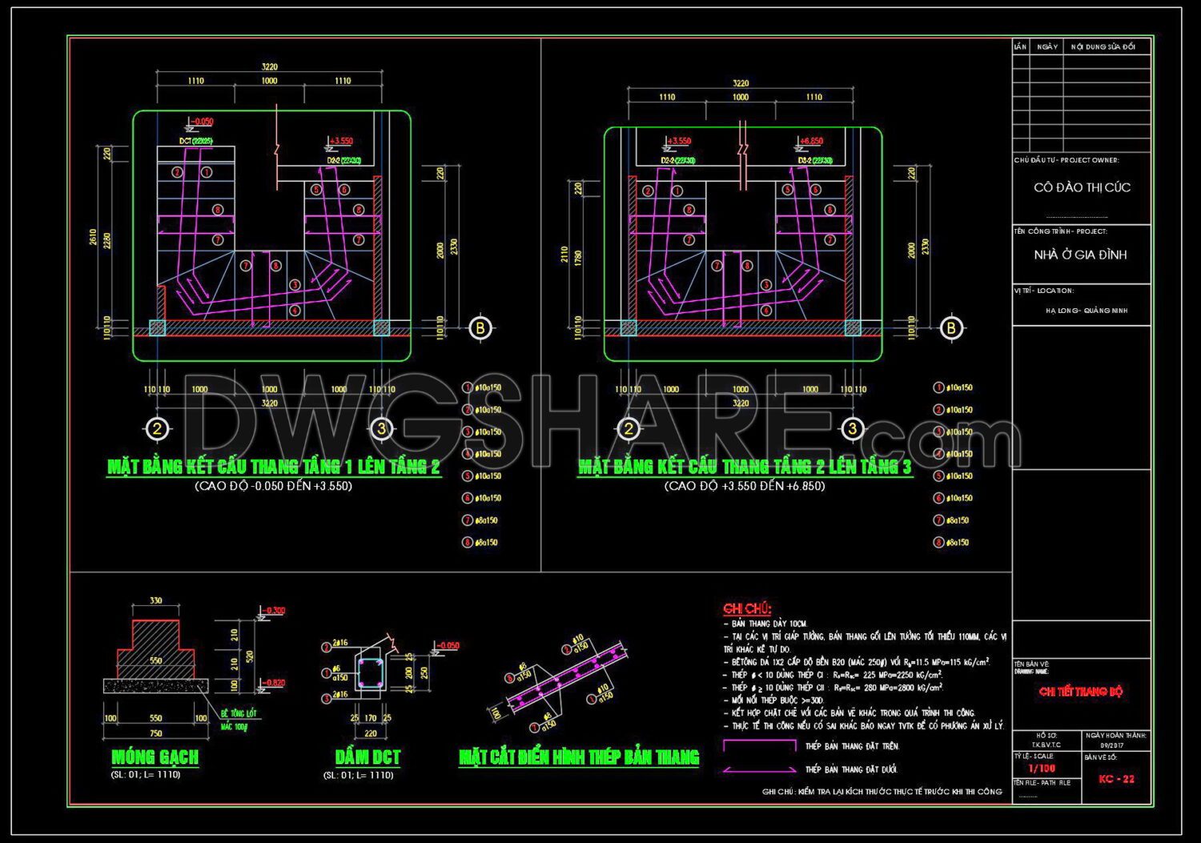Click the location text 'HẠ LONG- QUẢNG NINH'
Viewport: 1201px width, 843px height.
(x=1087, y=311)
